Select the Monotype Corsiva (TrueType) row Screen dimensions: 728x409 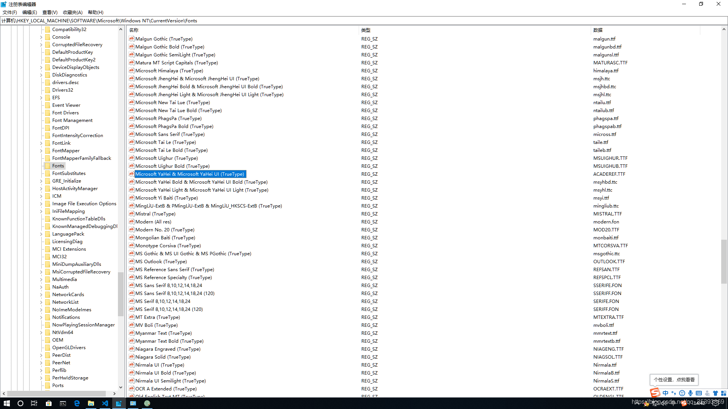168,246
